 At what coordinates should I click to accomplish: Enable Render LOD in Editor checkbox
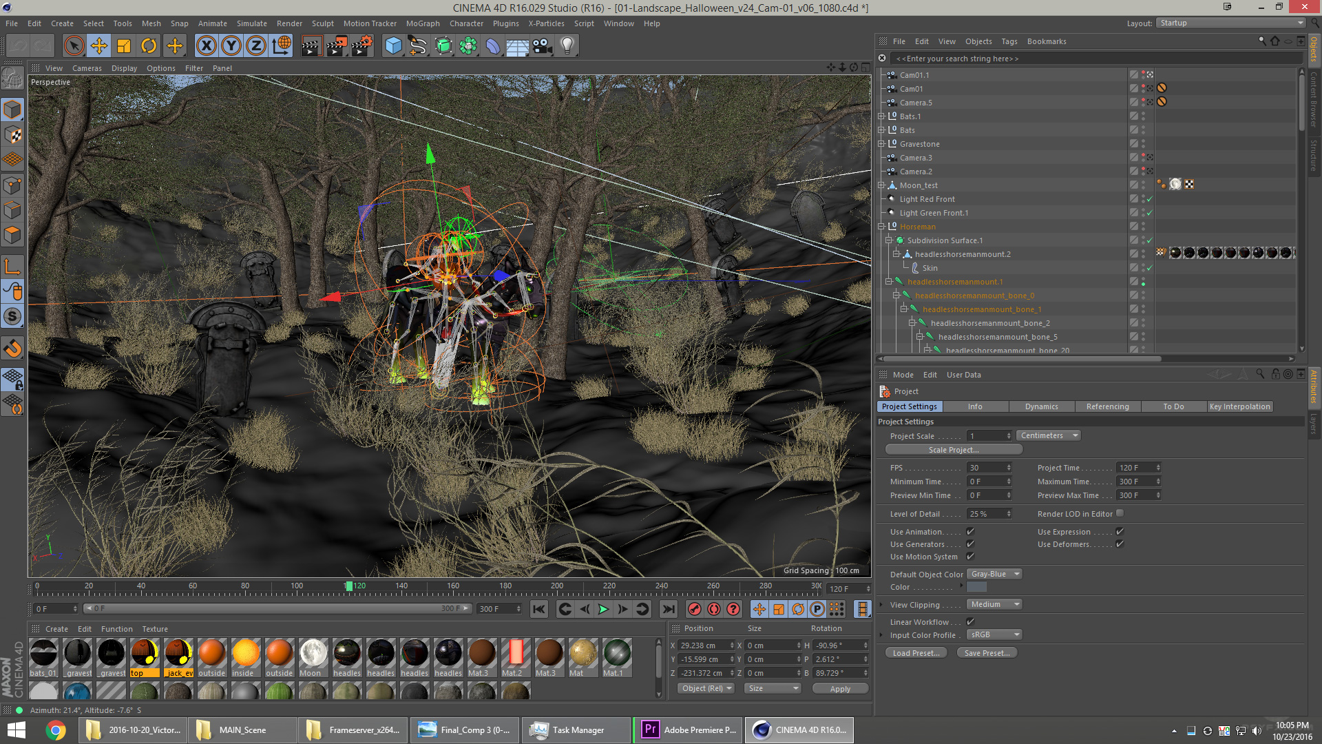1120,513
